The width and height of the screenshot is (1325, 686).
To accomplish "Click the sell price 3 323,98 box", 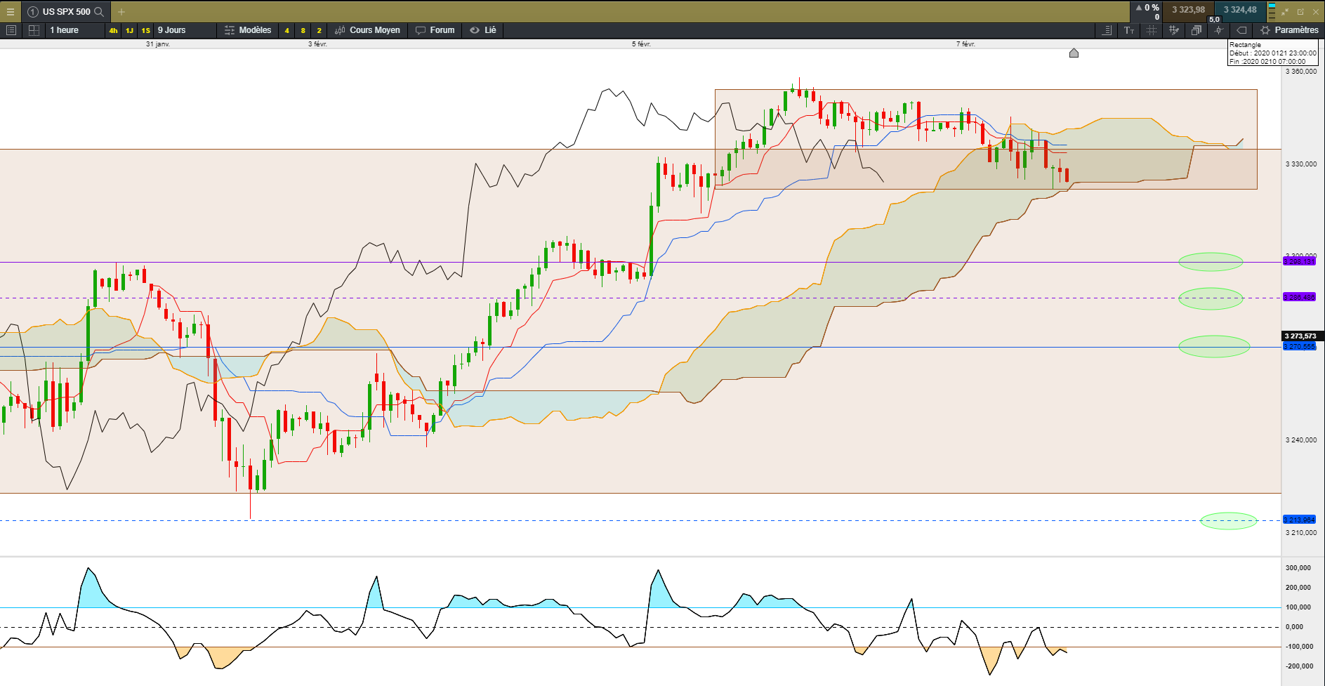I will tap(1188, 10).
